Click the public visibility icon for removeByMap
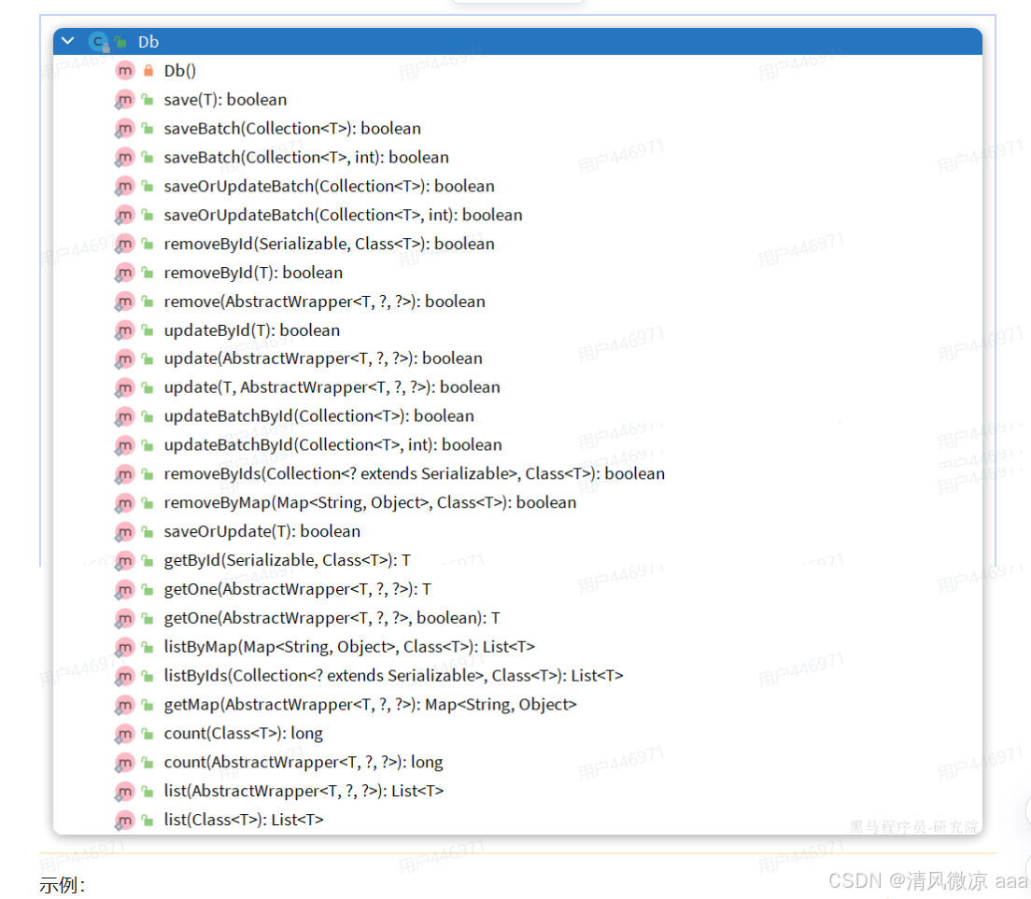Viewport: 1031px width, 899px height. pos(148,503)
